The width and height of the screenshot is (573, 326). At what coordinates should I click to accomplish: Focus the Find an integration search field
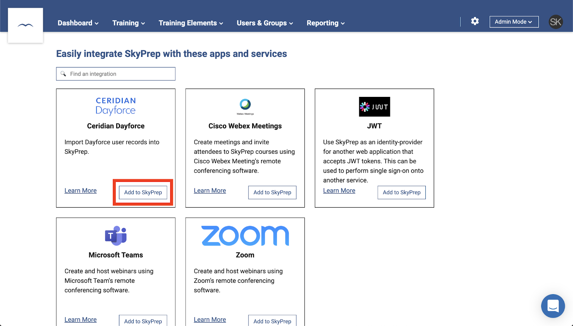pos(116,74)
